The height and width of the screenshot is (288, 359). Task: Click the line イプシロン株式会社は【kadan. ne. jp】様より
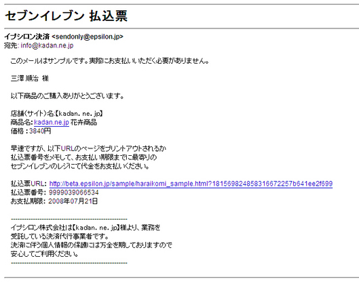pos(86,228)
